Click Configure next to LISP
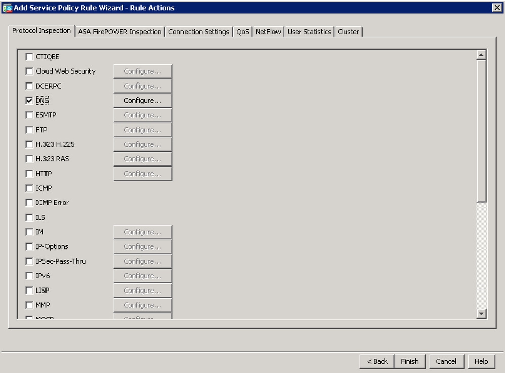Image resolution: width=505 pixels, height=373 pixels. coord(143,291)
